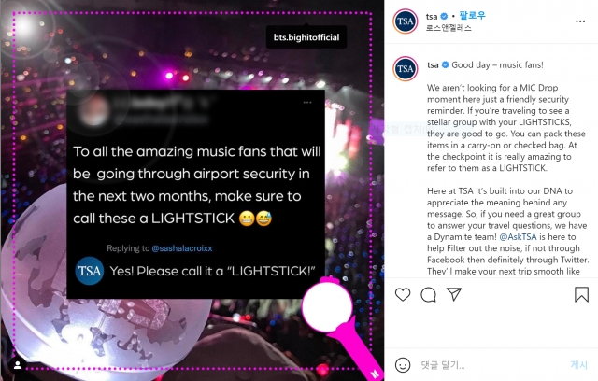Open the TSA profile picture in header
The image size is (598, 381).
click(x=405, y=21)
